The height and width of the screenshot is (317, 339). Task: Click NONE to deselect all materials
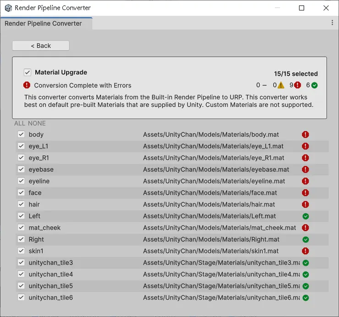(x=37, y=123)
